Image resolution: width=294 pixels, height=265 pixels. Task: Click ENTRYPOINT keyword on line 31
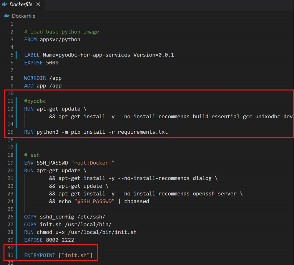[x=39, y=255]
